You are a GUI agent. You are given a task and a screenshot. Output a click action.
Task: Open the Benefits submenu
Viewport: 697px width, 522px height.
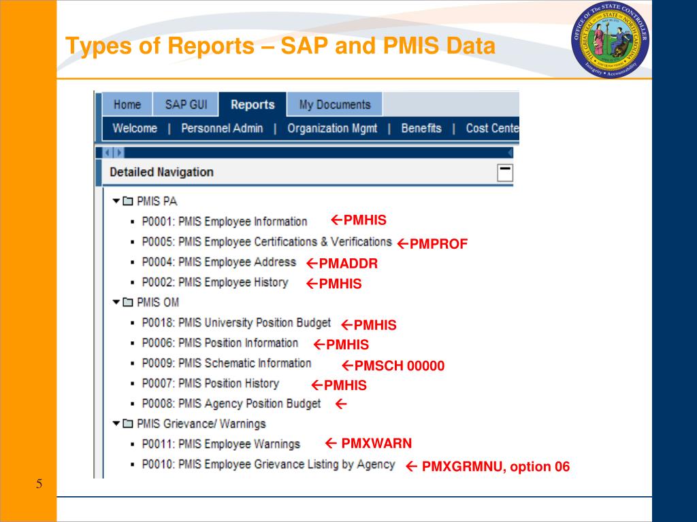tap(421, 128)
